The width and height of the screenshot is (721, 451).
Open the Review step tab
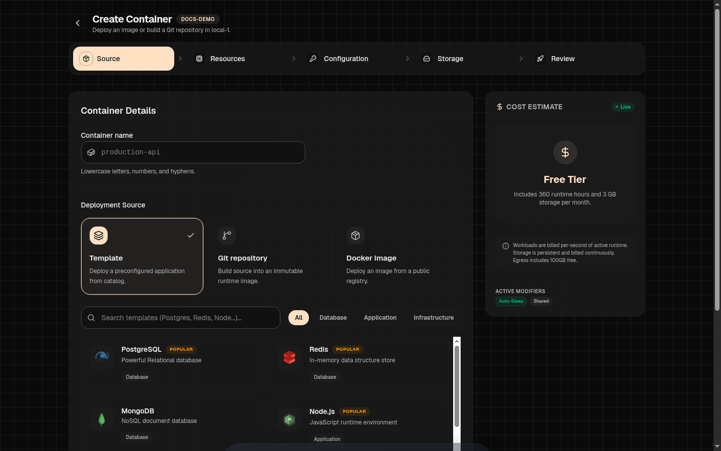tap(578, 59)
